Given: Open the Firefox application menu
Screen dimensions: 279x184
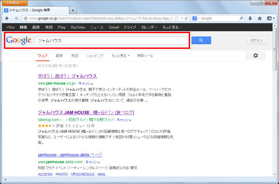Looking at the screenshot, I should (x=15, y=3).
